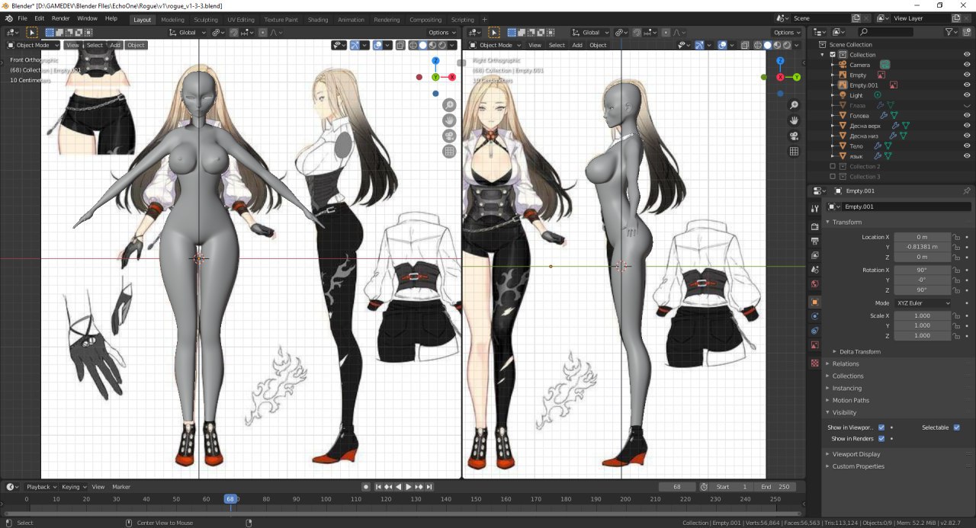Expand the Relations panel

(x=846, y=364)
